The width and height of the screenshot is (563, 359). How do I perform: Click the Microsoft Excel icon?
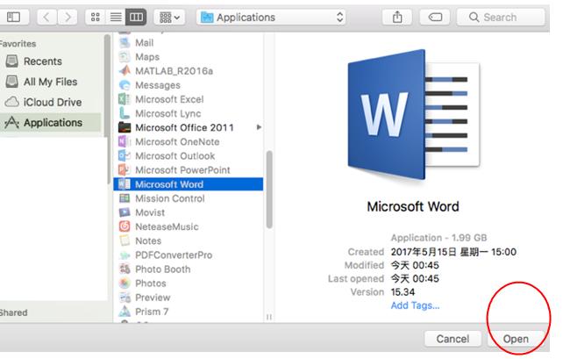click(x=125, y=99)
